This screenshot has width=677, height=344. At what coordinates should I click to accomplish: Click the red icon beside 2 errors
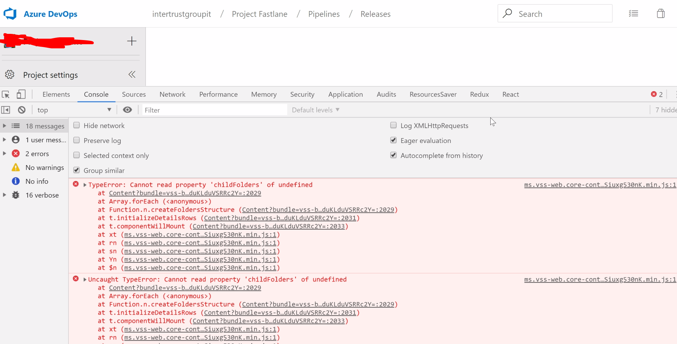click(16, 154)
